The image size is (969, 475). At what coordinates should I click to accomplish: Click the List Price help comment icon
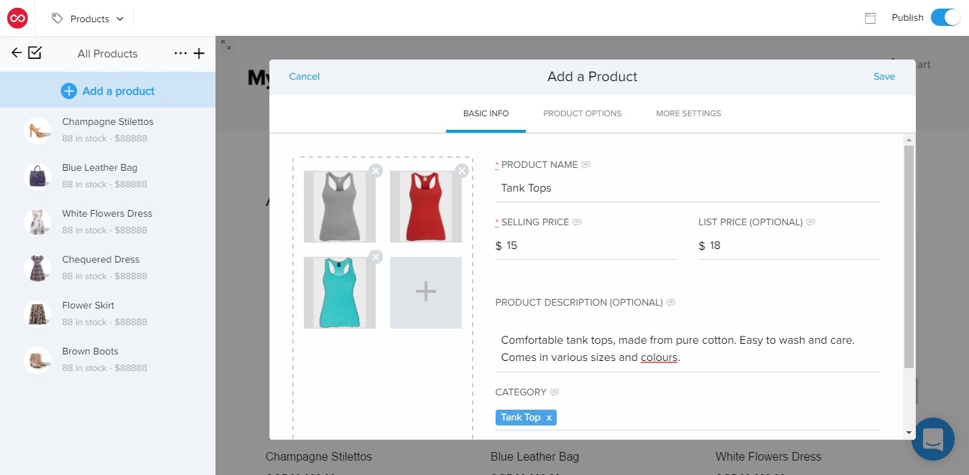811,222
